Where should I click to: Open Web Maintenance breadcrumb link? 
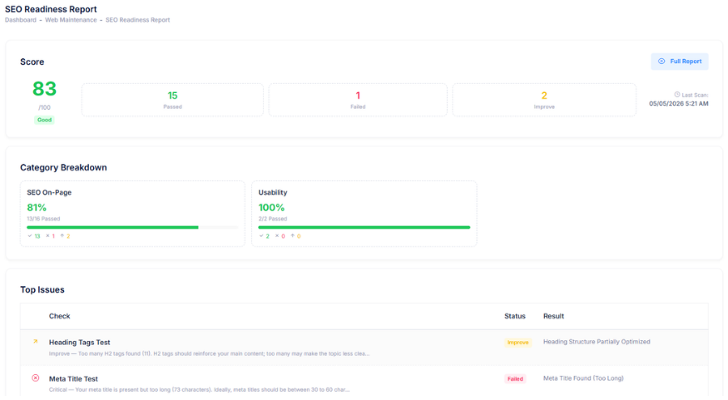click(x=71, y=20)
